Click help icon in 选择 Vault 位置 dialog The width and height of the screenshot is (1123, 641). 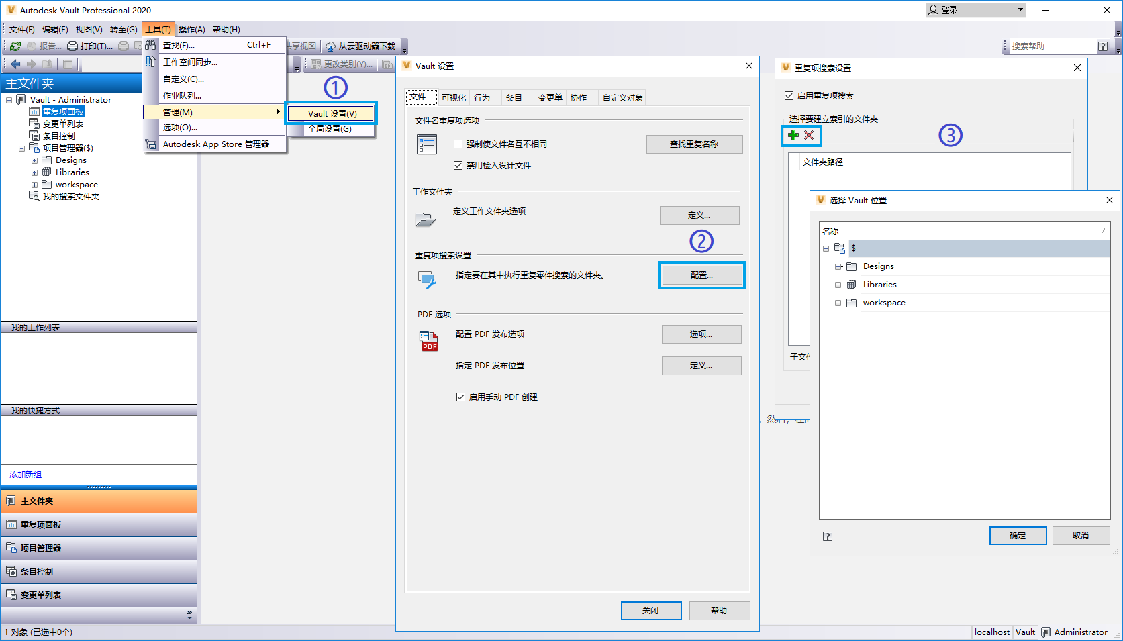click(x=828, y=536)
